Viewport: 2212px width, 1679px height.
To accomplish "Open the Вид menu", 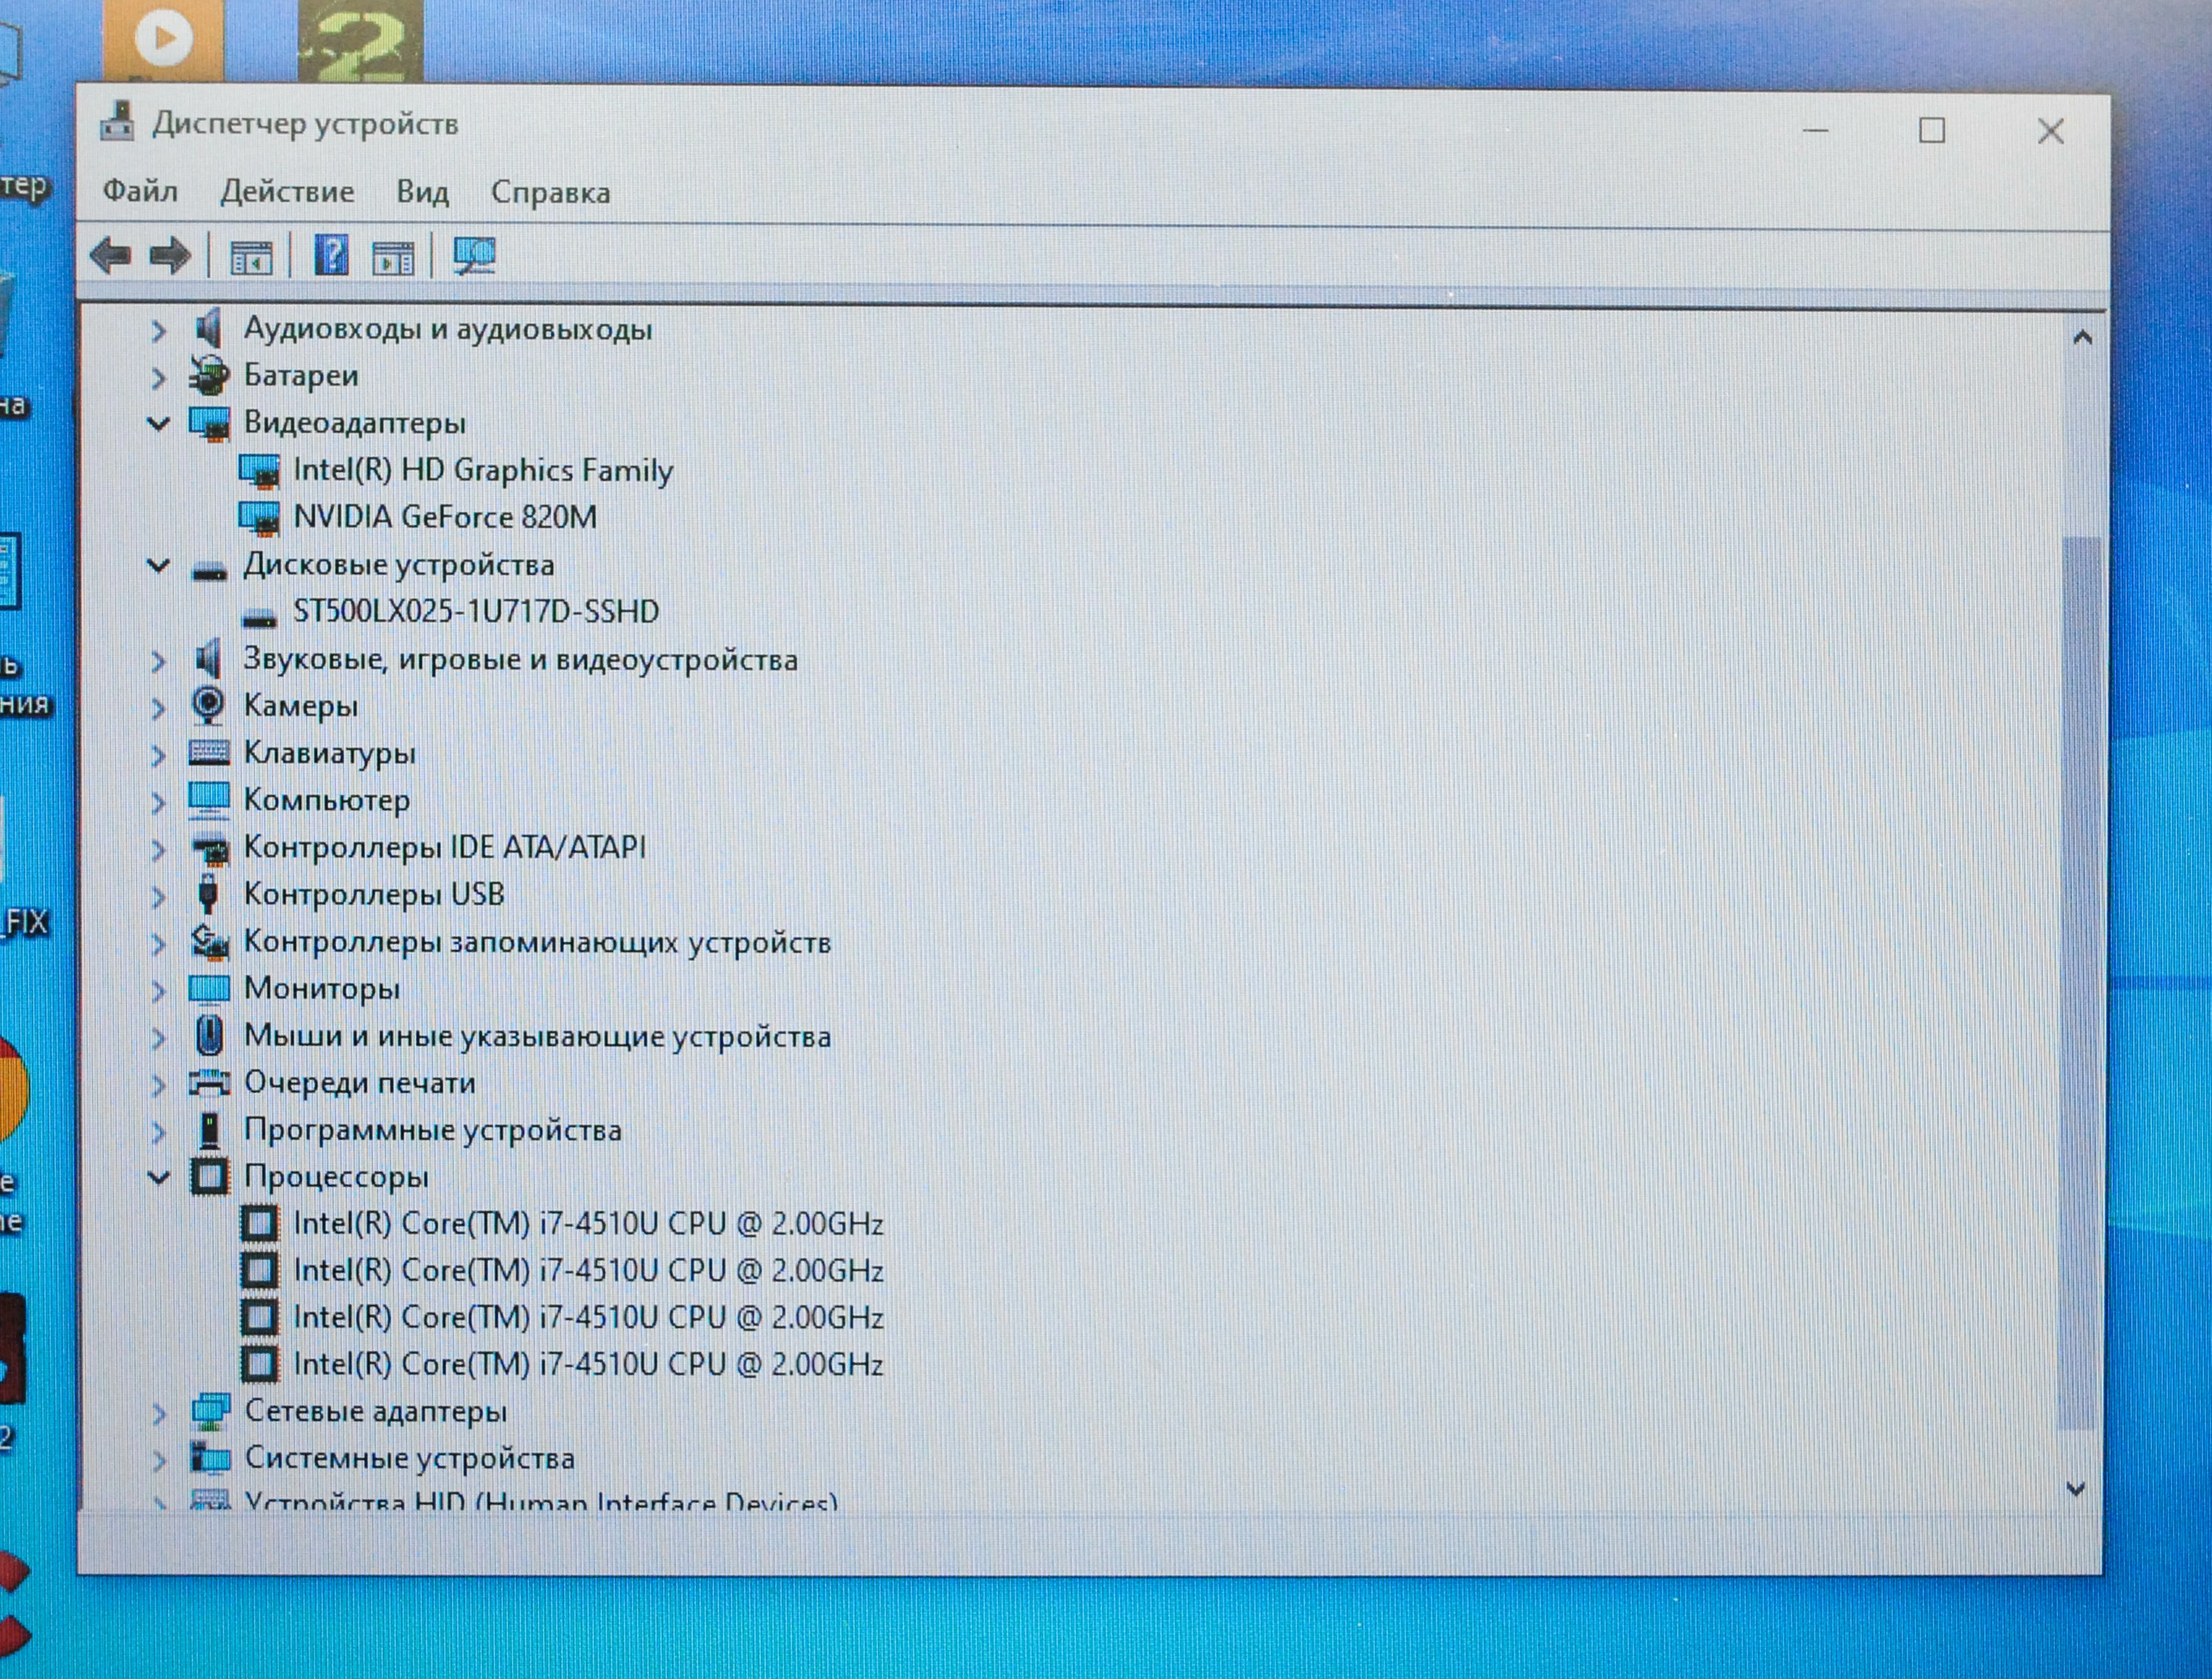I will 424,192.
